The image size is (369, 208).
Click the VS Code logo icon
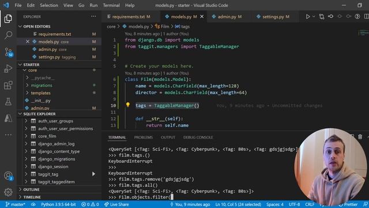click(x=6, y=5)
